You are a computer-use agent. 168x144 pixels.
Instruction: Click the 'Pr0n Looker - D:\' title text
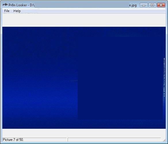[x=22, y=5]
